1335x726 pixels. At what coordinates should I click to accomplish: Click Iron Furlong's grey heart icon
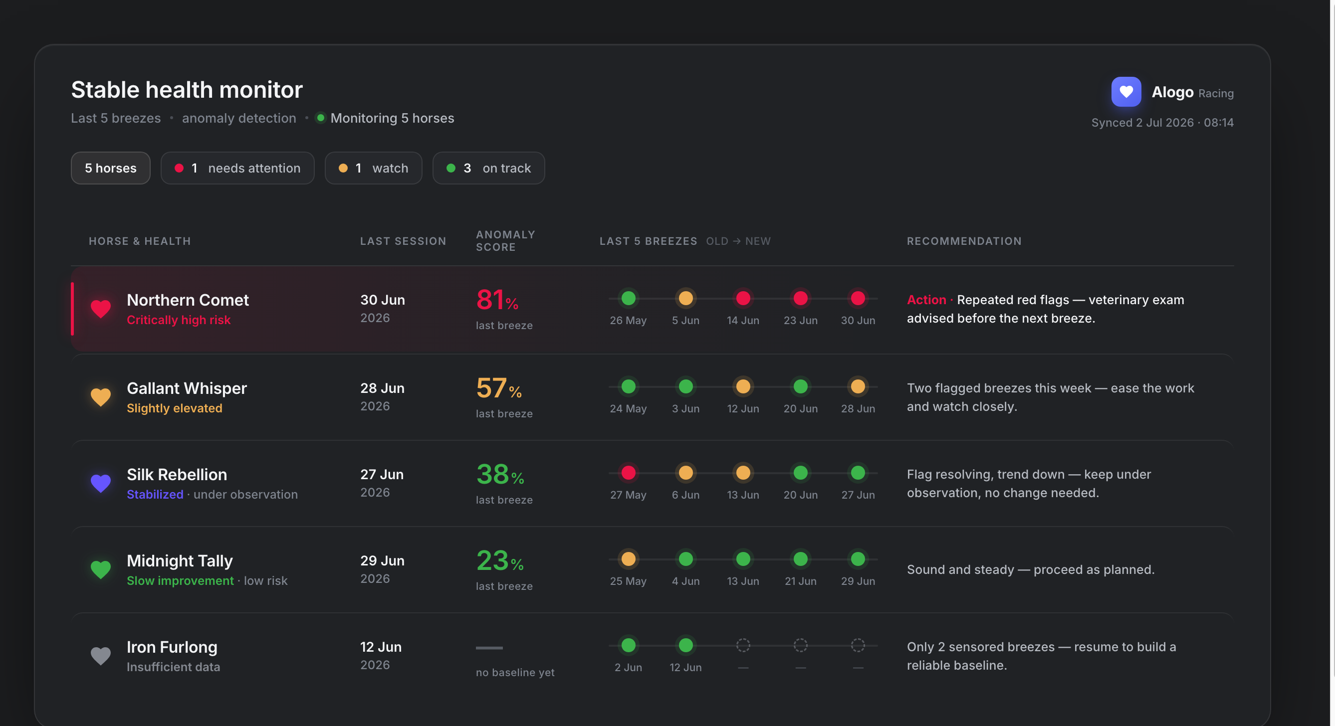pyautogui.click(x=101, y=656)
